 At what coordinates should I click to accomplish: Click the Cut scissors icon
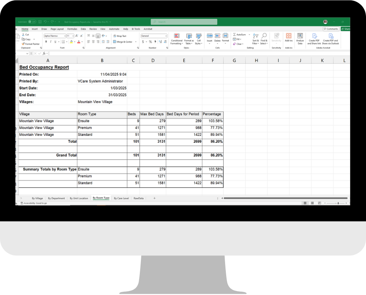[23, 34]
